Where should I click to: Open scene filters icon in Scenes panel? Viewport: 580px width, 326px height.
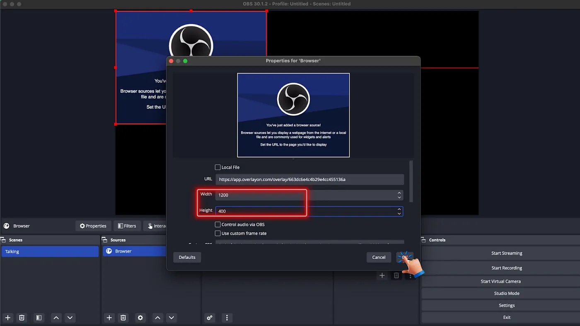[39, 318]
